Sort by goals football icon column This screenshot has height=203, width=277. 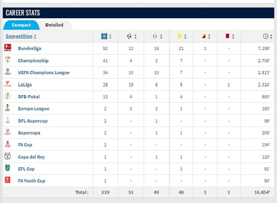(x=132, y=36)
